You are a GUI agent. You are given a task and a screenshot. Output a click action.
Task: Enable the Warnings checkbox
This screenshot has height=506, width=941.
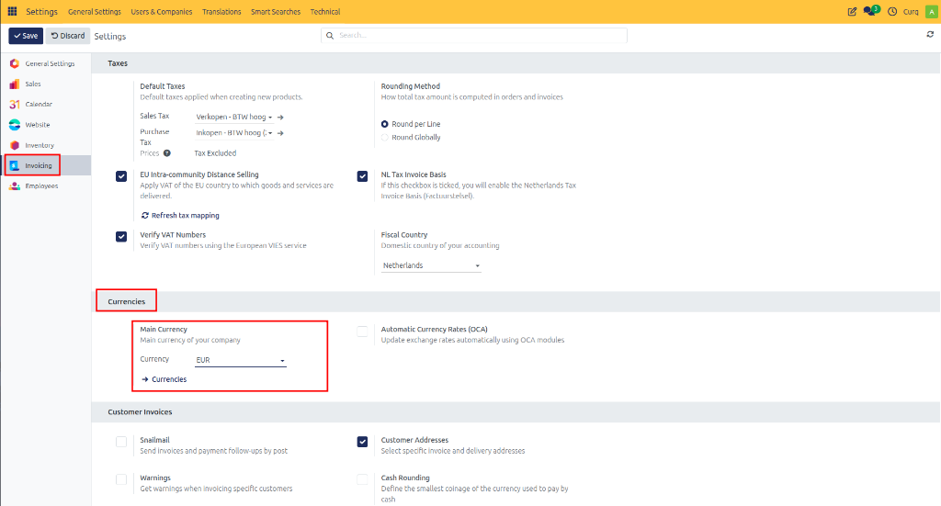point(121,479)
